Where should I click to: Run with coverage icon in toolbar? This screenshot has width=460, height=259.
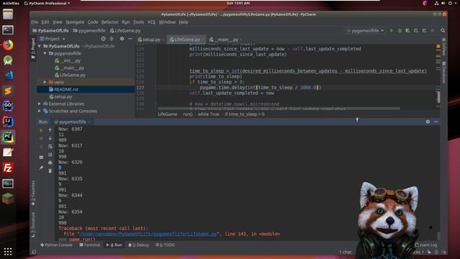(408, 30)
